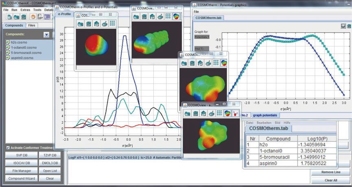
Task: Open the Datei menu
Action: (x=250, y=123)
